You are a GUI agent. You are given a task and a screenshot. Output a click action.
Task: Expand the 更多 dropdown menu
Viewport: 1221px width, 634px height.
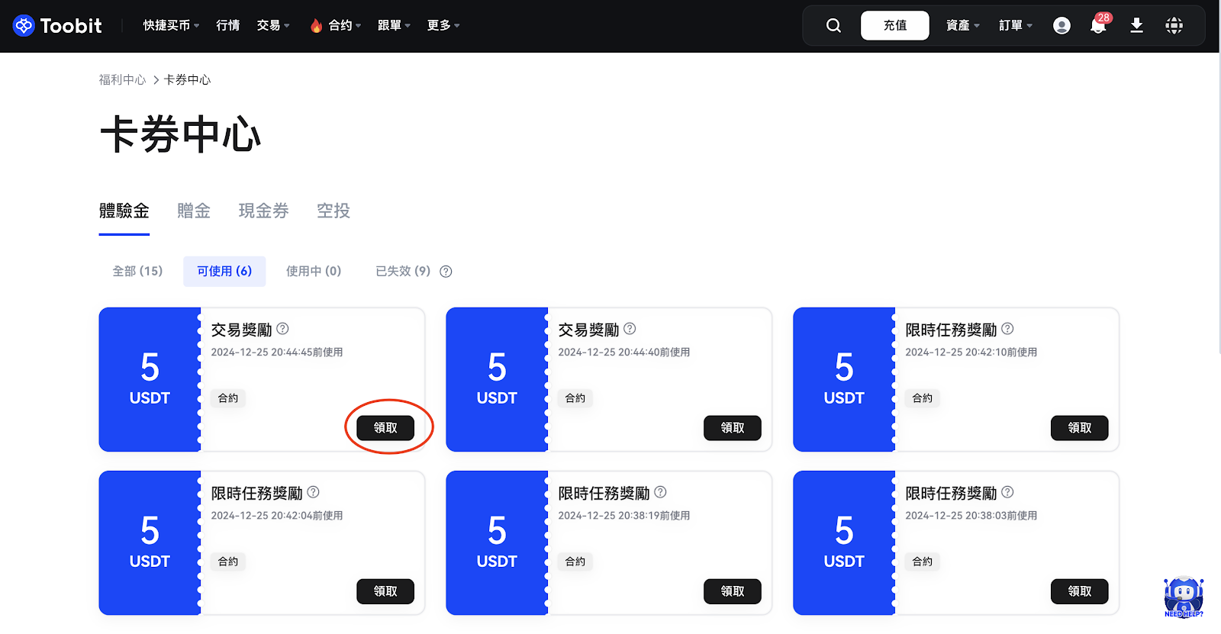[x=443, y=26]
